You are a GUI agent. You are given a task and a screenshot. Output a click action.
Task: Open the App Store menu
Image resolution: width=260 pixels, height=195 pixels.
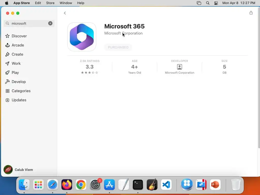[x=22, y=3]
